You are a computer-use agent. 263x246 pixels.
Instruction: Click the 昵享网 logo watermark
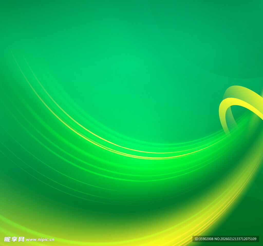pyautogui.click(x=14, y=239)
